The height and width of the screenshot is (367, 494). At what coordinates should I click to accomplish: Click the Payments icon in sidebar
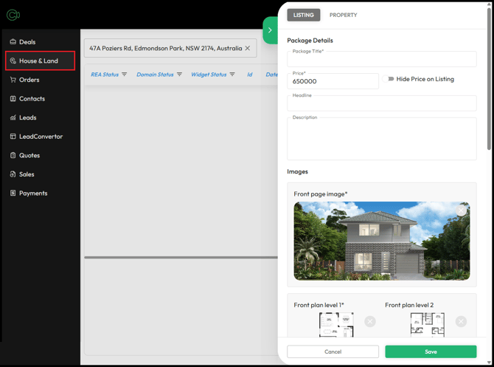coord(13,193)
